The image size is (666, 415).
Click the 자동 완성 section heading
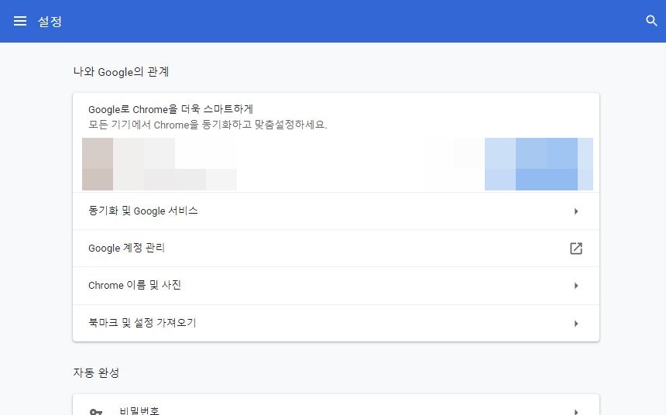96,372
